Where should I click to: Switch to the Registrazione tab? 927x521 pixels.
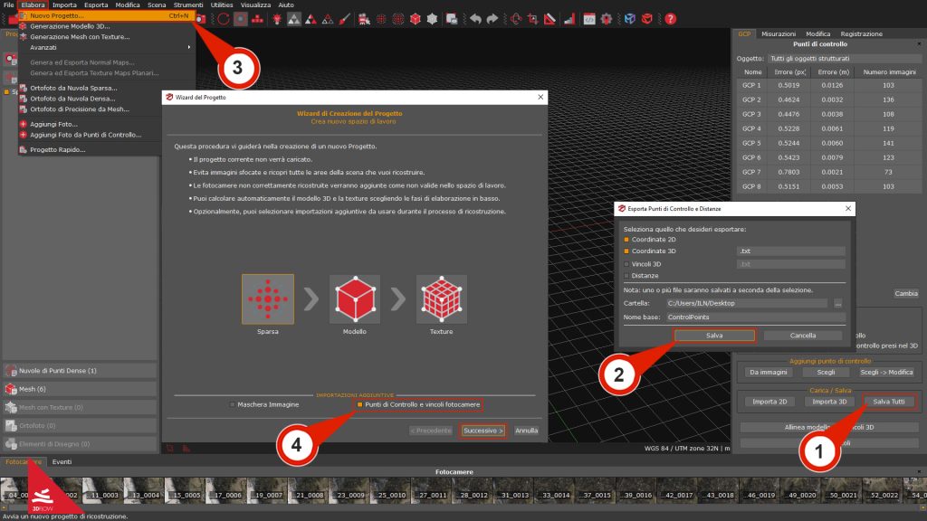[862, 34]
